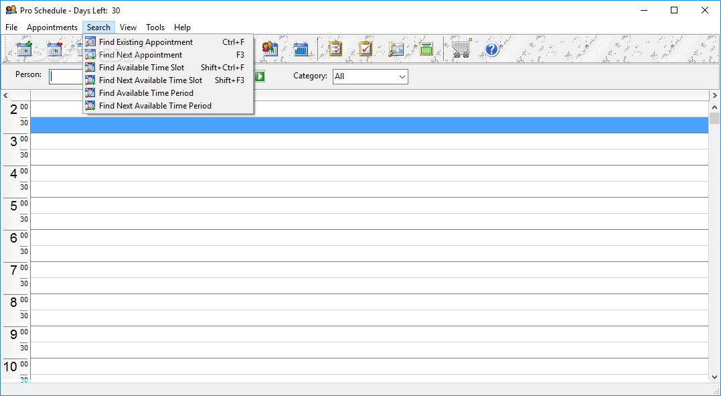Screen dimensions: 721x396
Task: Open help with the blue question icon
Action: click(491, 48)
